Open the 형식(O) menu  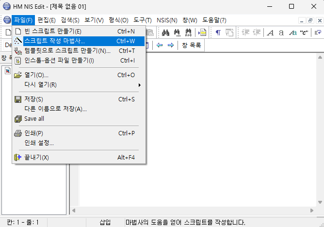point(119,20)
